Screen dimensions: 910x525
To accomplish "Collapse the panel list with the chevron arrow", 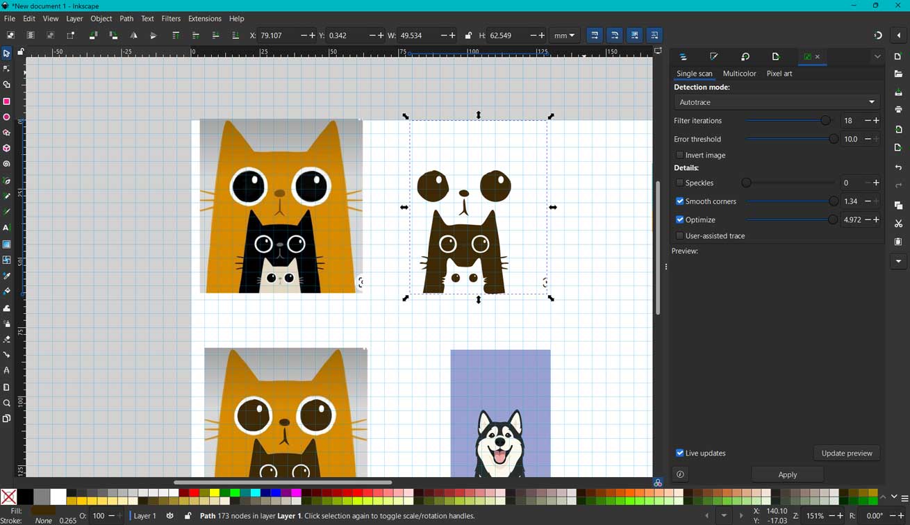I will coord(877,56).
